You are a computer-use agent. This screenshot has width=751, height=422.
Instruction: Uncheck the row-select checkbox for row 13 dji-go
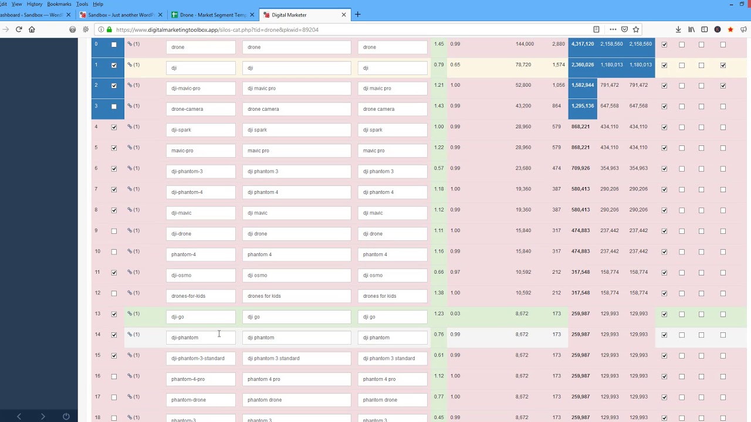pos(114,314)
